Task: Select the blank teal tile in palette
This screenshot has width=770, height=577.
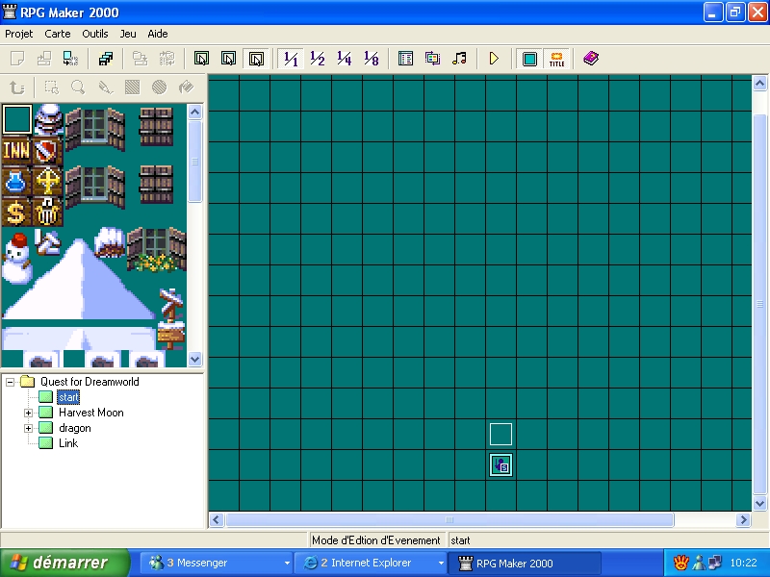Action: pyautogui.click(x=17, y=119)
